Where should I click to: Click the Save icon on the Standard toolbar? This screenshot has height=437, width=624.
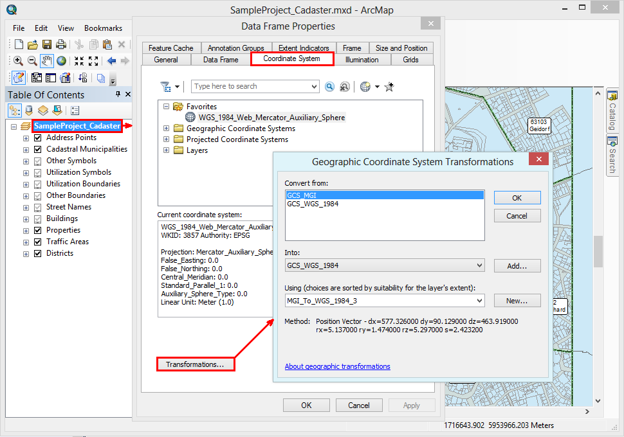pyautogui.click(x=46, y=44)
